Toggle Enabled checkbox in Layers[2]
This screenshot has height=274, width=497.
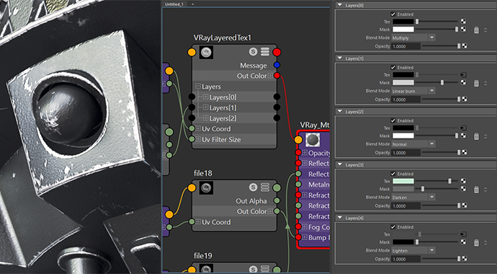coord(393,120)
